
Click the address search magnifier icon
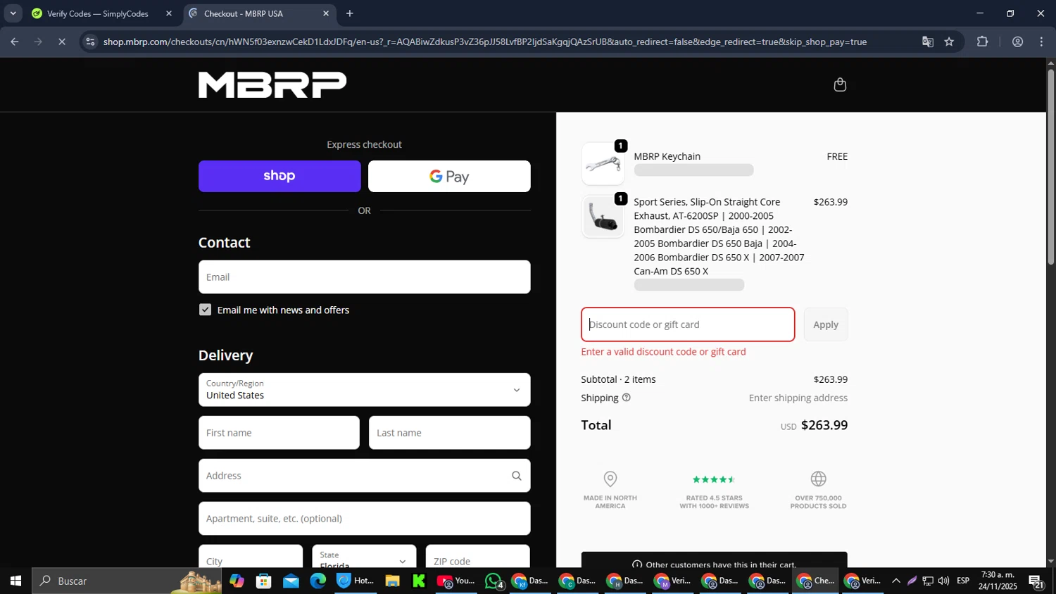517,476
